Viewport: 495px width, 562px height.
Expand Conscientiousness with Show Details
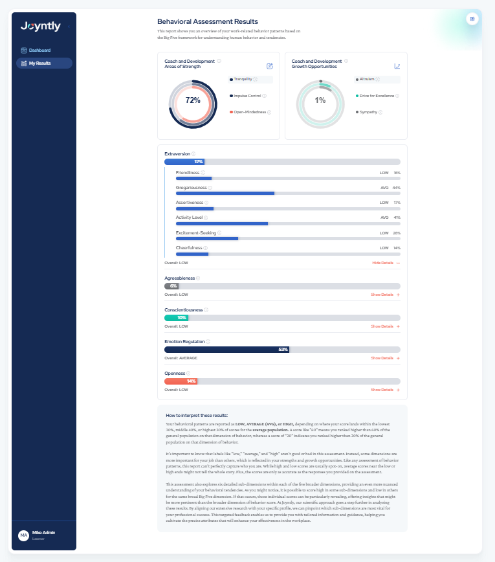[385, 326]
